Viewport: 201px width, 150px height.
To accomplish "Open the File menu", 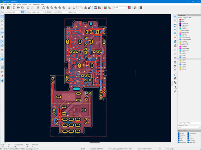I will (x=2, y=4).
